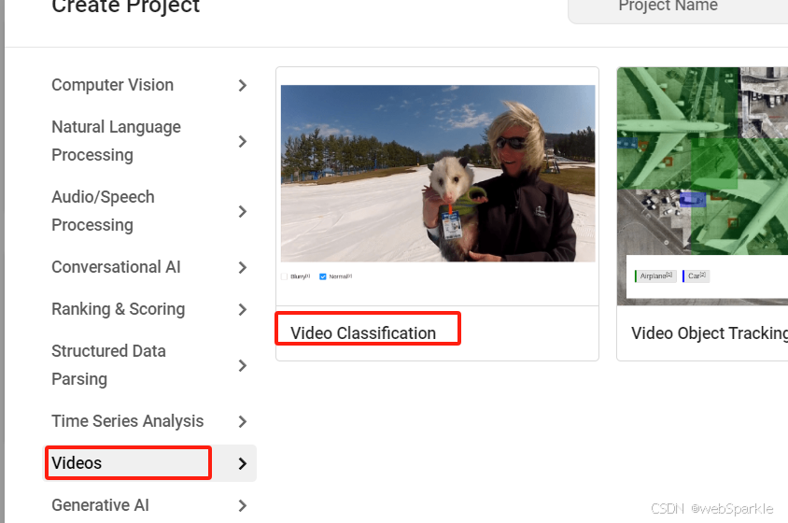Click the chevron next to Videos
The image size is (788, 523).
click(242, 463)
